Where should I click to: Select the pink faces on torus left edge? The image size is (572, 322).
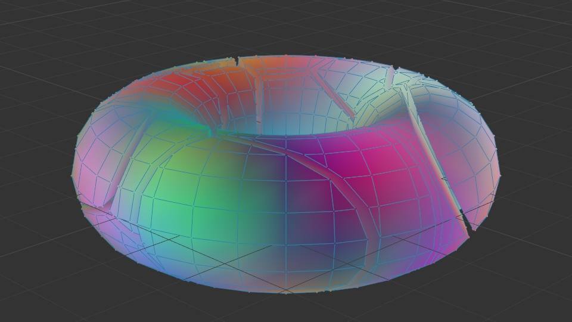click(x=95, y=167)
